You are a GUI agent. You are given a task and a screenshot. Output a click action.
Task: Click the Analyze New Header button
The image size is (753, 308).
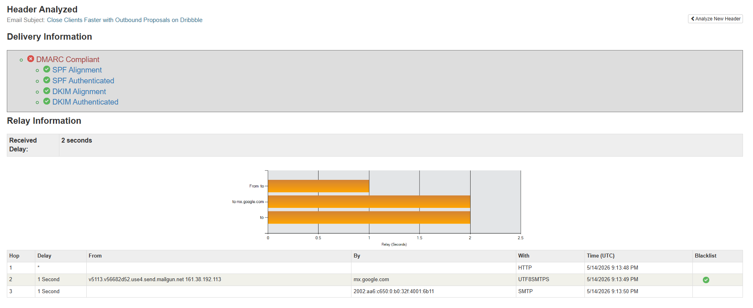click(715, 19)
